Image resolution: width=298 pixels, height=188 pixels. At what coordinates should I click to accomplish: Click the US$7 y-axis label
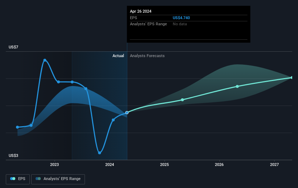click(13, 47)
